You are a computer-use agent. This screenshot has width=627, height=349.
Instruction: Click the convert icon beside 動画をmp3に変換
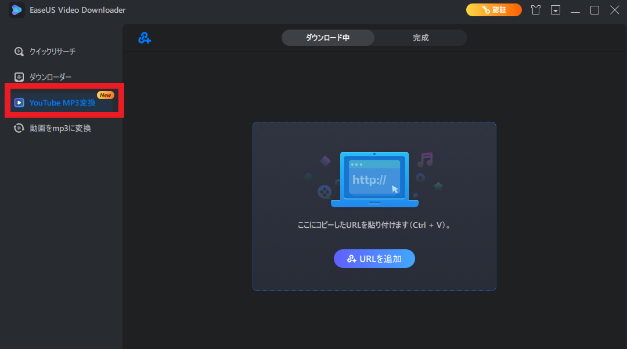click(19, 128)
